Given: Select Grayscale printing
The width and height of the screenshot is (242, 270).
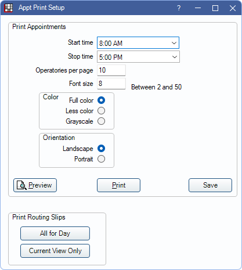Looking at the screenshot, I should (x=101, y=121).
